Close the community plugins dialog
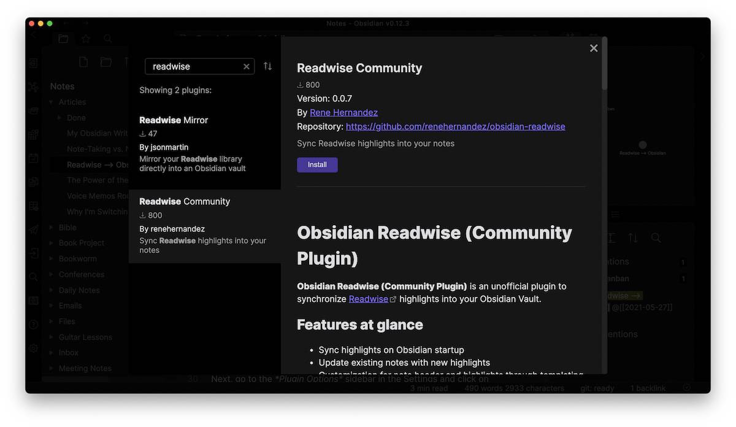 [594, 48]
